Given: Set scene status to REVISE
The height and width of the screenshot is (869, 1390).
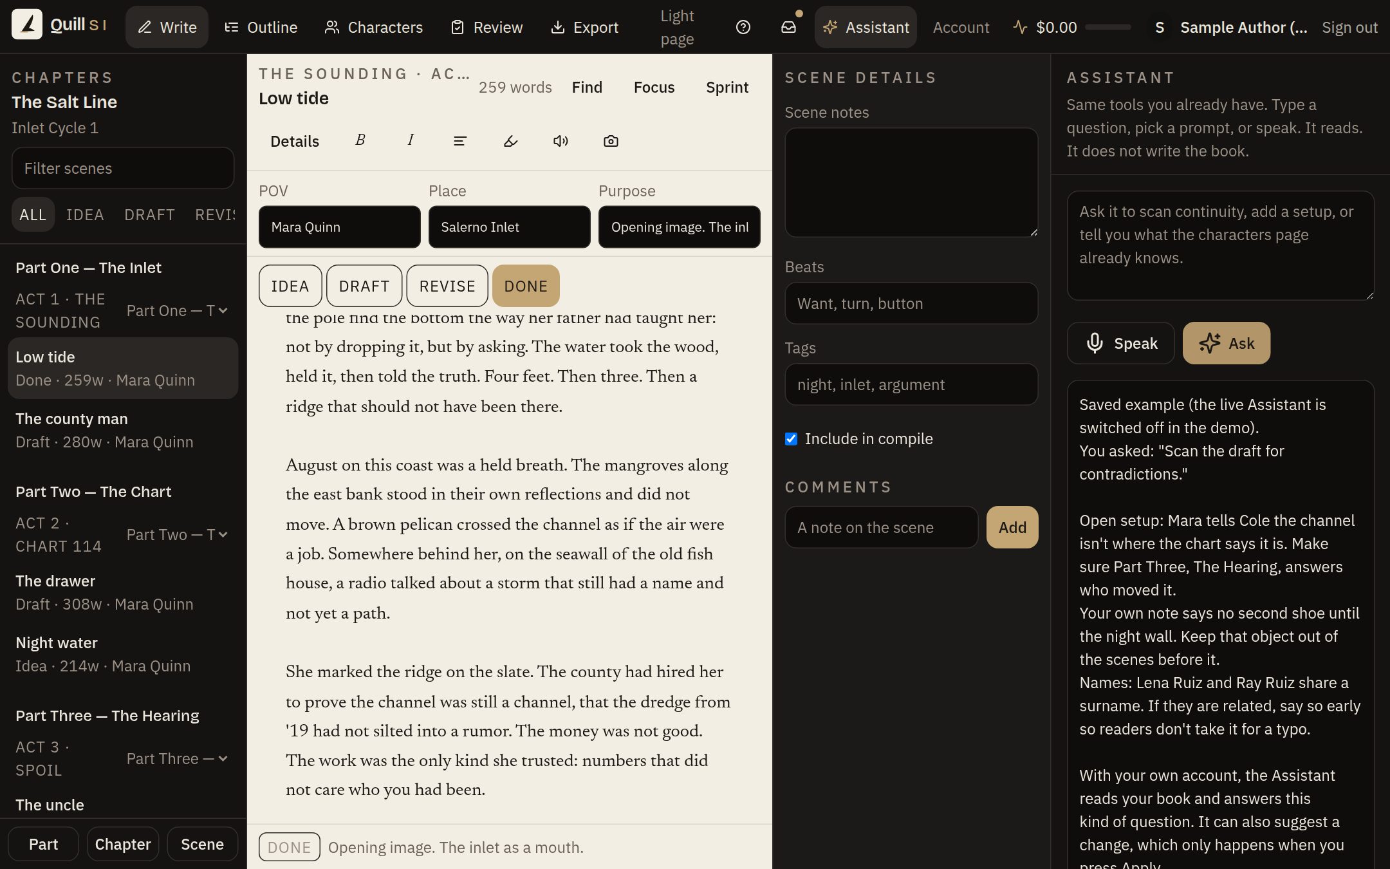Looking at the screenshot, I should [447, 286].
